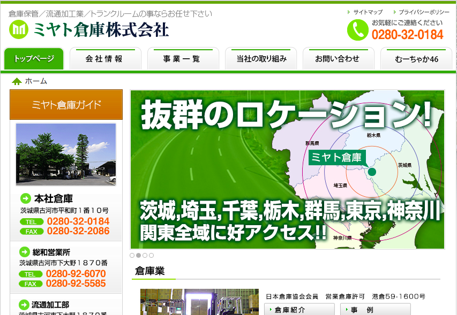Click the arrow bullet beside プライバシーポリシー
Screen dimensions: 457x315
395,12
